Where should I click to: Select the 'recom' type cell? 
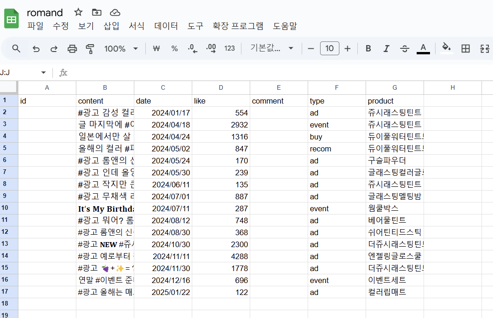click(337, 149)
